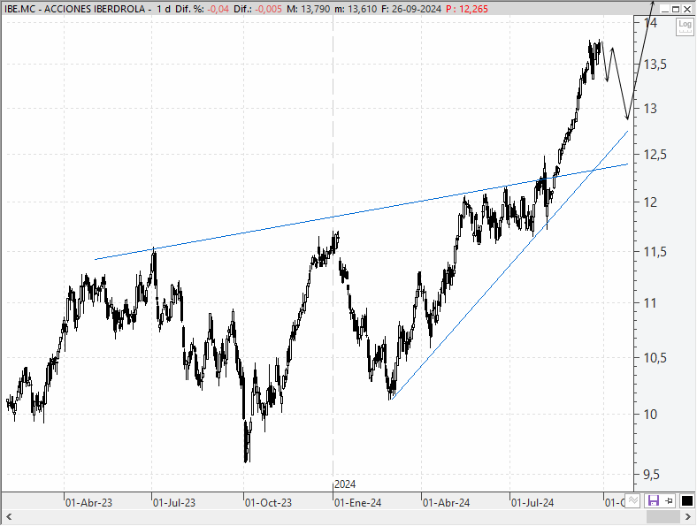Toggle the Log scale button

point(685,27)
